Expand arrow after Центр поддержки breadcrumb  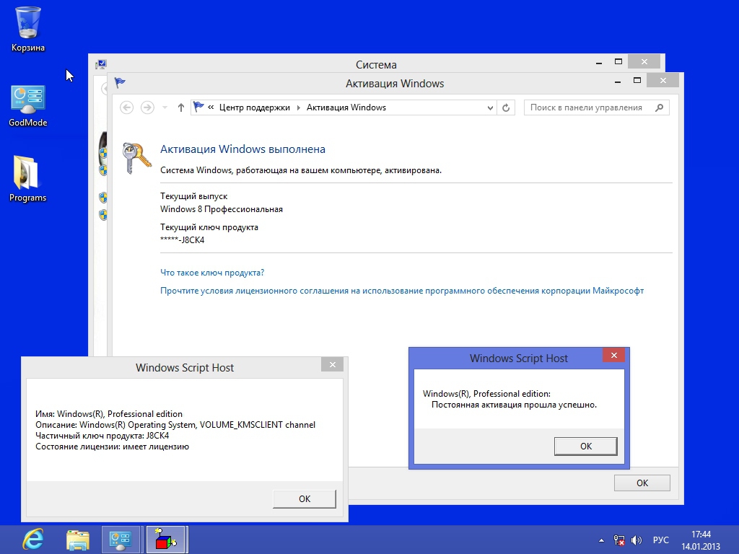click(x=298, y=107)
